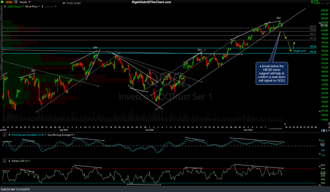Click the A autoscale button at axis bottom
330x192 pixels.
tap(321, 131)
